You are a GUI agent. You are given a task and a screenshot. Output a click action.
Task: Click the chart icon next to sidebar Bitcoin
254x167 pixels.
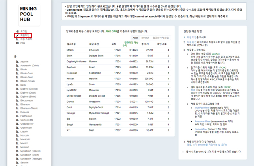click(17, 69)
